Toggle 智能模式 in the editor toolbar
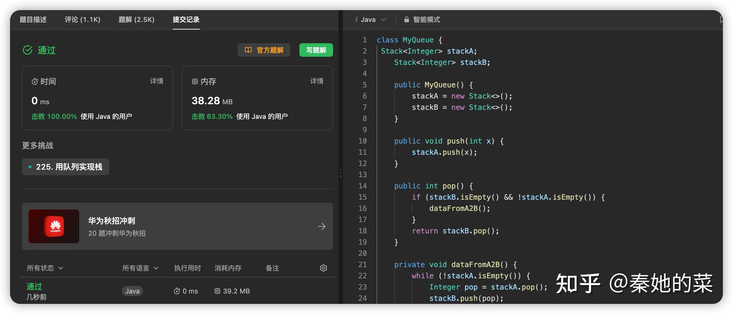733x314 pixels. 422,19
